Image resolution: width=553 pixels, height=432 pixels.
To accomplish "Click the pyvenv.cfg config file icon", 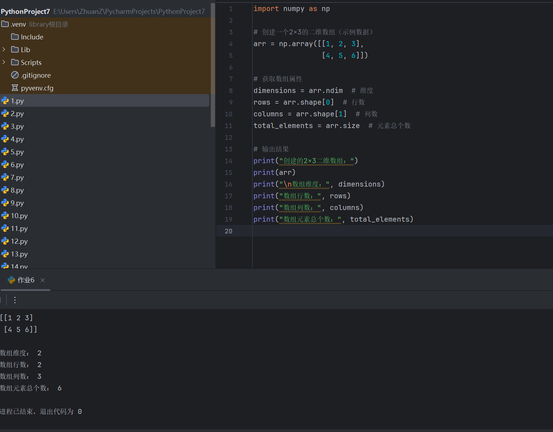I will point(15,88).
